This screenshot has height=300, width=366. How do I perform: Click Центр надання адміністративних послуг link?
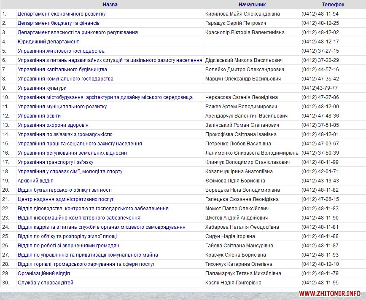tap(65, 199)
